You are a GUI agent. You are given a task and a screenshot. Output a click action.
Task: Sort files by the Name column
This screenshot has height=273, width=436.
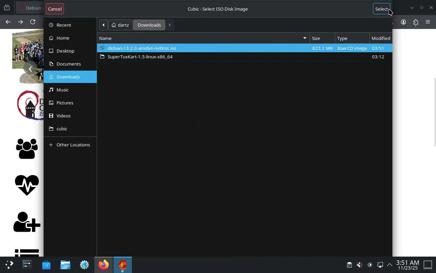(203, 38)
